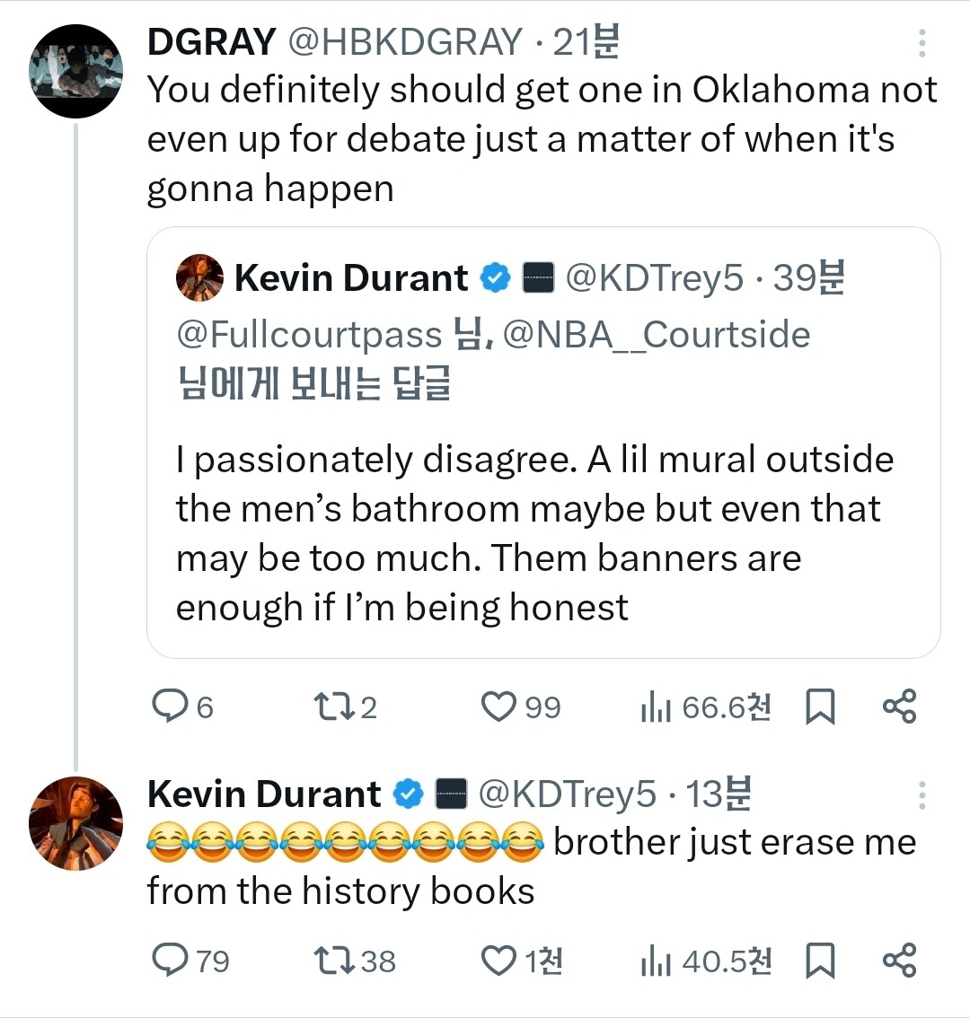Open Kevin Durant's avatar in reply
The image size is (970, 1018).
point(75,823)
